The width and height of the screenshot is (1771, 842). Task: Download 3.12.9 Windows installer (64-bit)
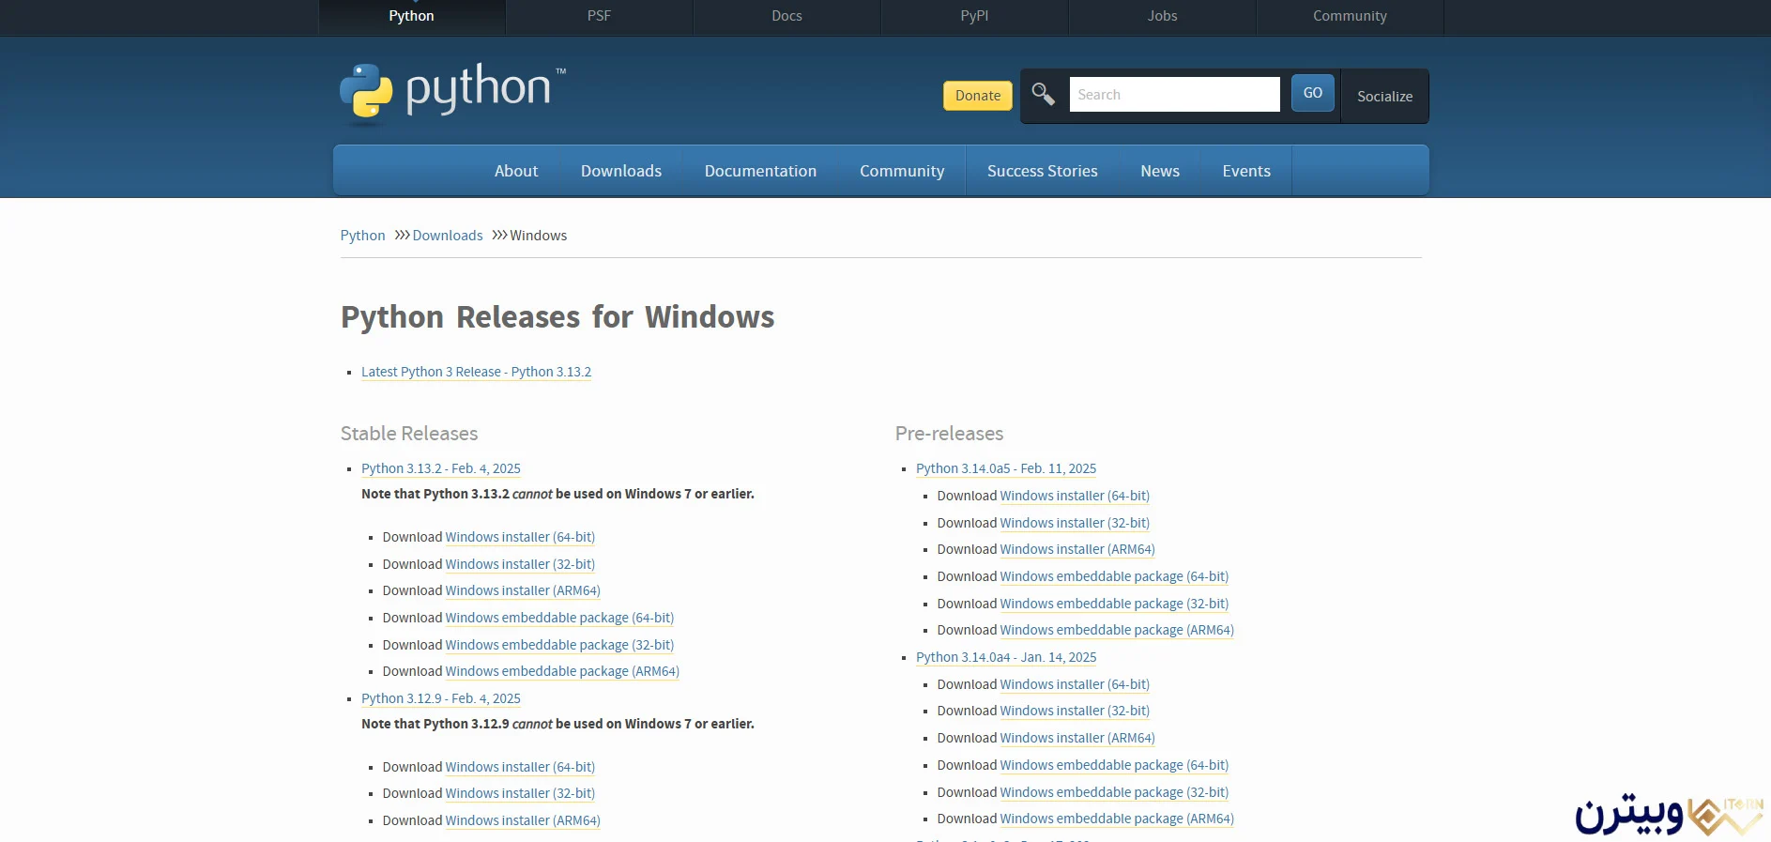tap(520, 767)
